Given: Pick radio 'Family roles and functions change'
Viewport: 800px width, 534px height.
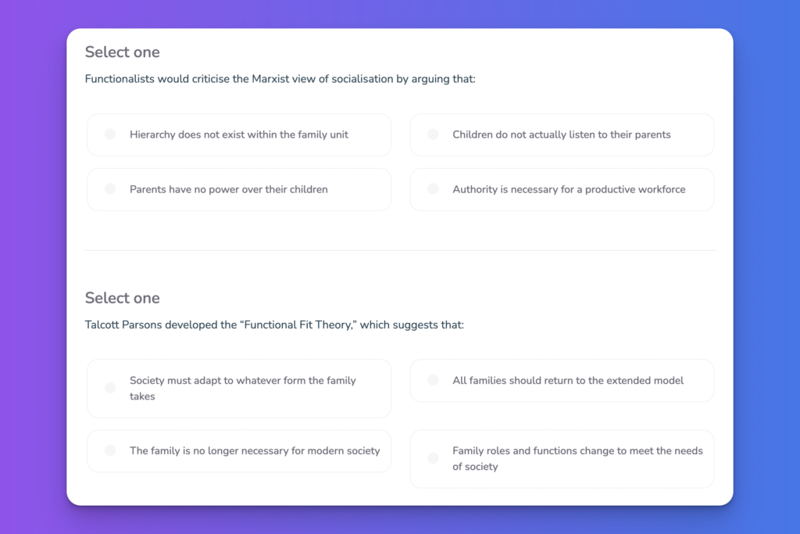Looking at the screenshot, I should click(x=433, y=458).
